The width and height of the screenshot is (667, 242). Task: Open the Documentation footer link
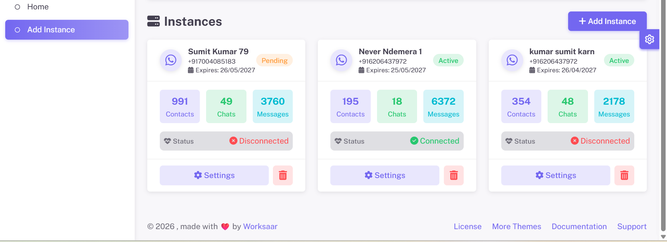click(579, 226)
